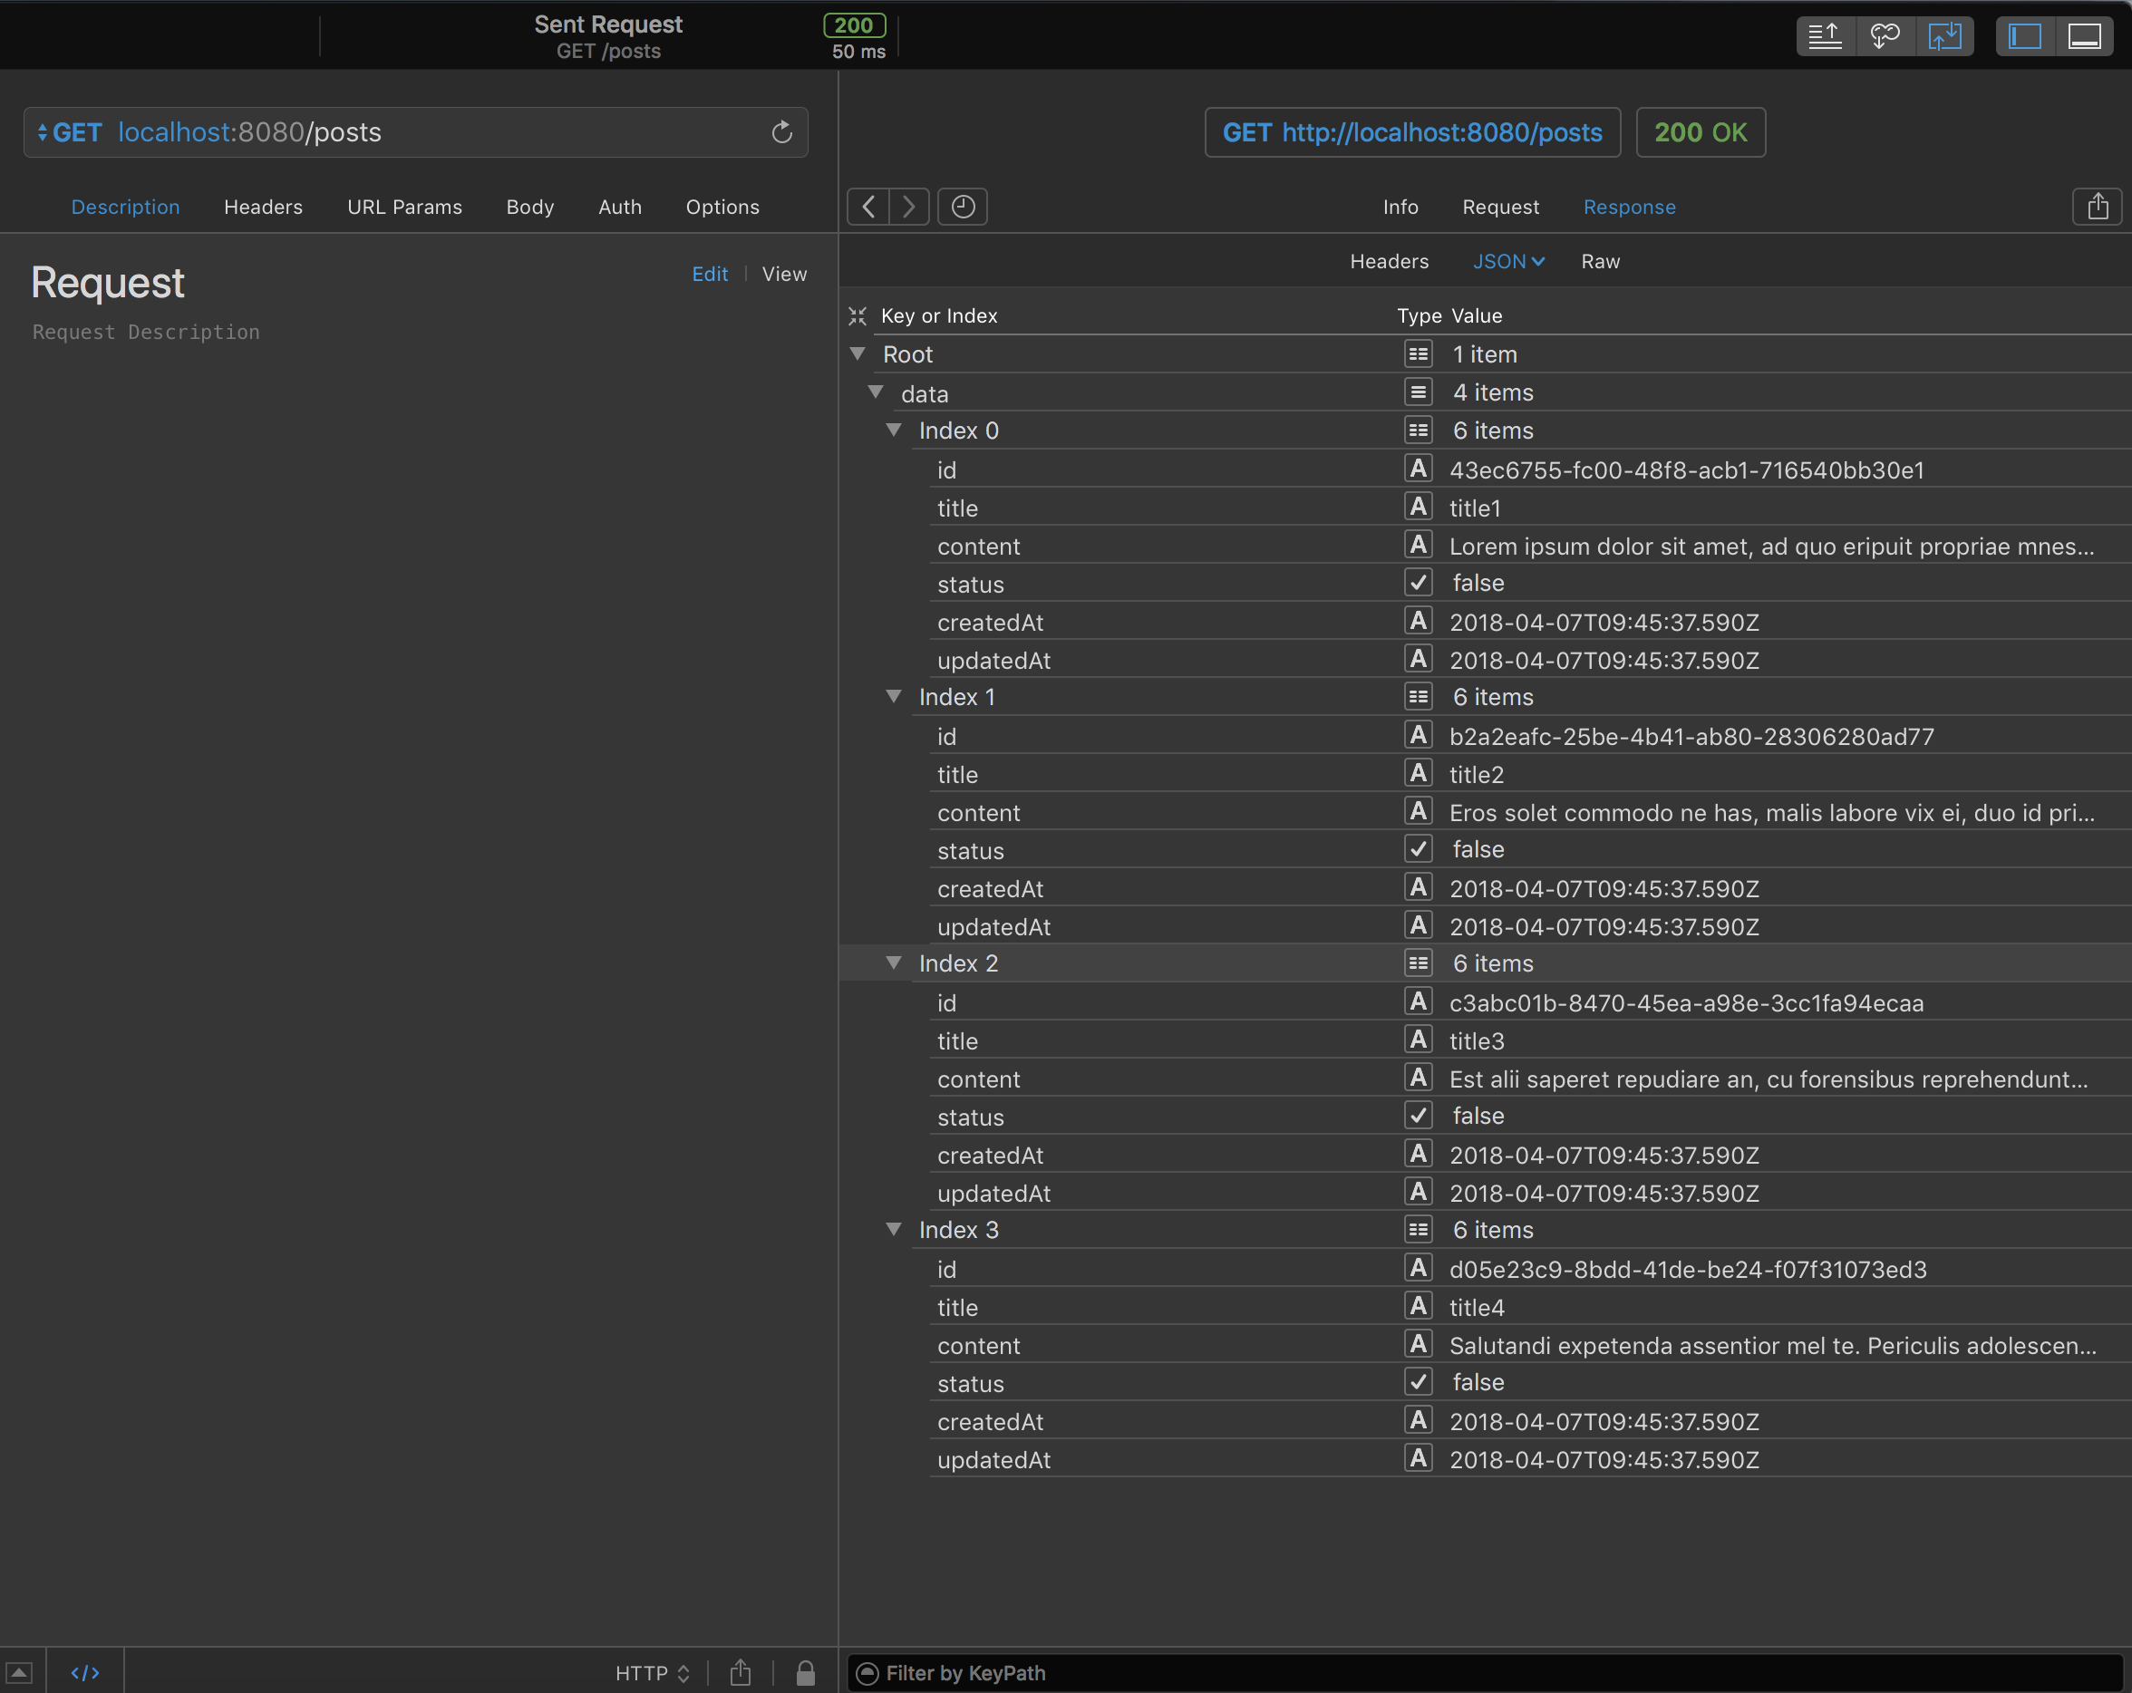Toggle status checkbox under Index 2
The width and height of the screenshot is (2132, 1693).
pos(1417,1116)
